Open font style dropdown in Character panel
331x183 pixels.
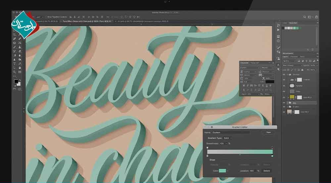(x=268, y=68)
